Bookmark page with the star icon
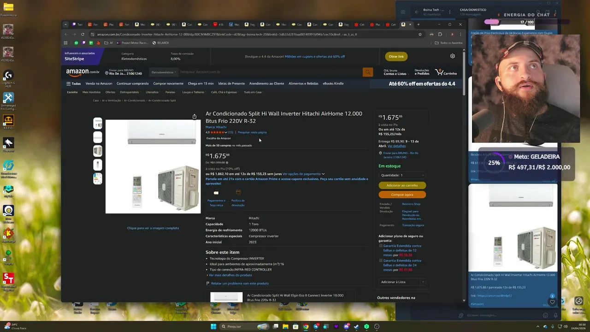The width and height of the screenshot is (590, 332). 420,34
